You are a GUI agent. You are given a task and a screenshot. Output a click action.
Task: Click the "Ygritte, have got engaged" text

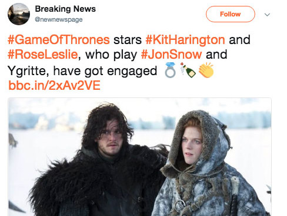(x=82, y=71)
